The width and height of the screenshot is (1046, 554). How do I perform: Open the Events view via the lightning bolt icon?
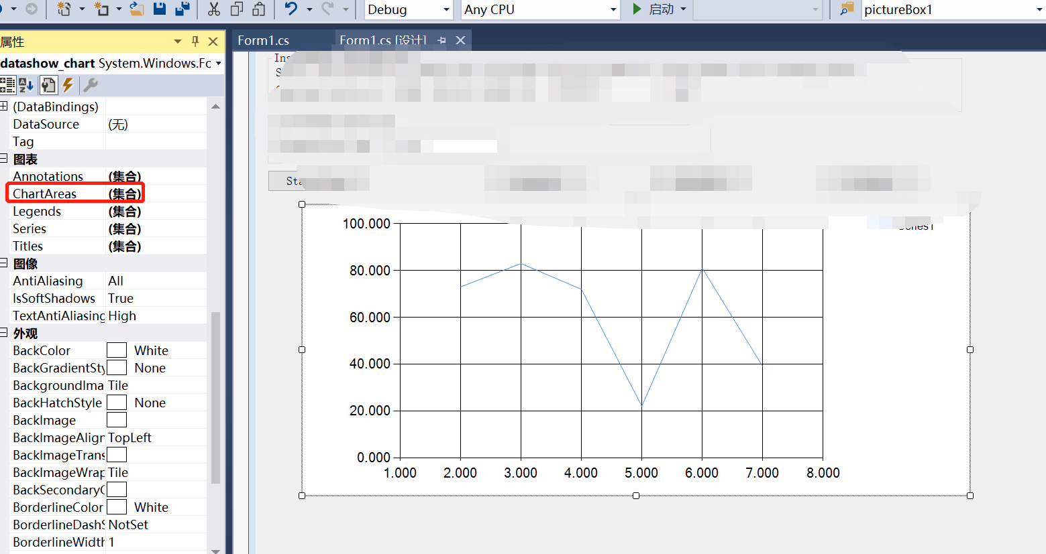67,85
